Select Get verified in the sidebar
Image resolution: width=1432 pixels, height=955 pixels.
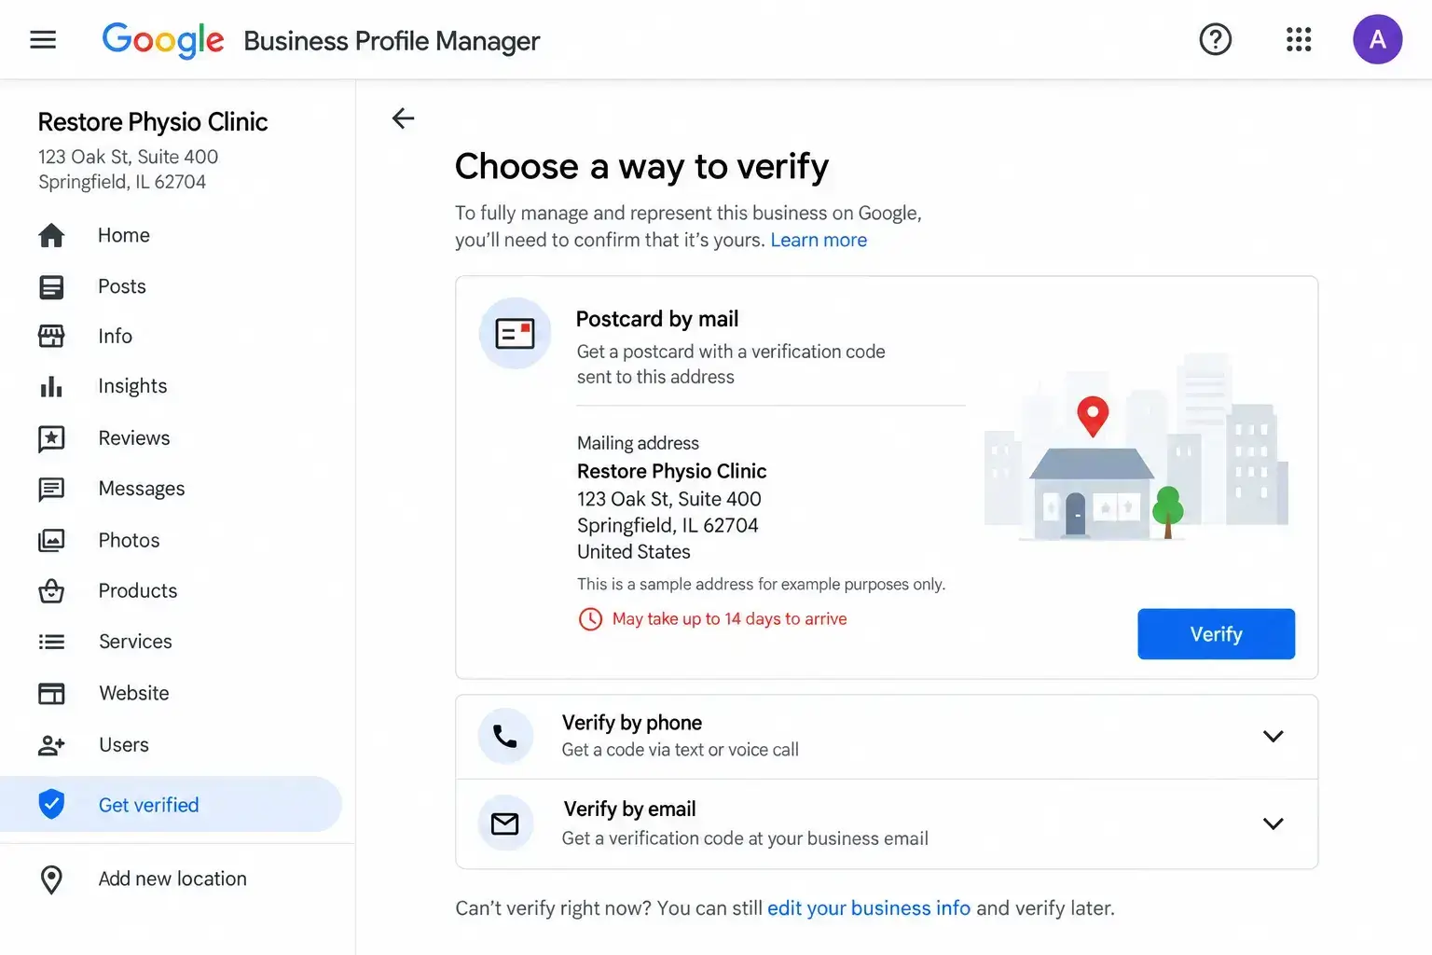(x=172, y=804)
